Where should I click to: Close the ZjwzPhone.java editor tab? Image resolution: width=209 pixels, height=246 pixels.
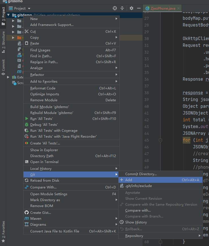pos(178,8)
